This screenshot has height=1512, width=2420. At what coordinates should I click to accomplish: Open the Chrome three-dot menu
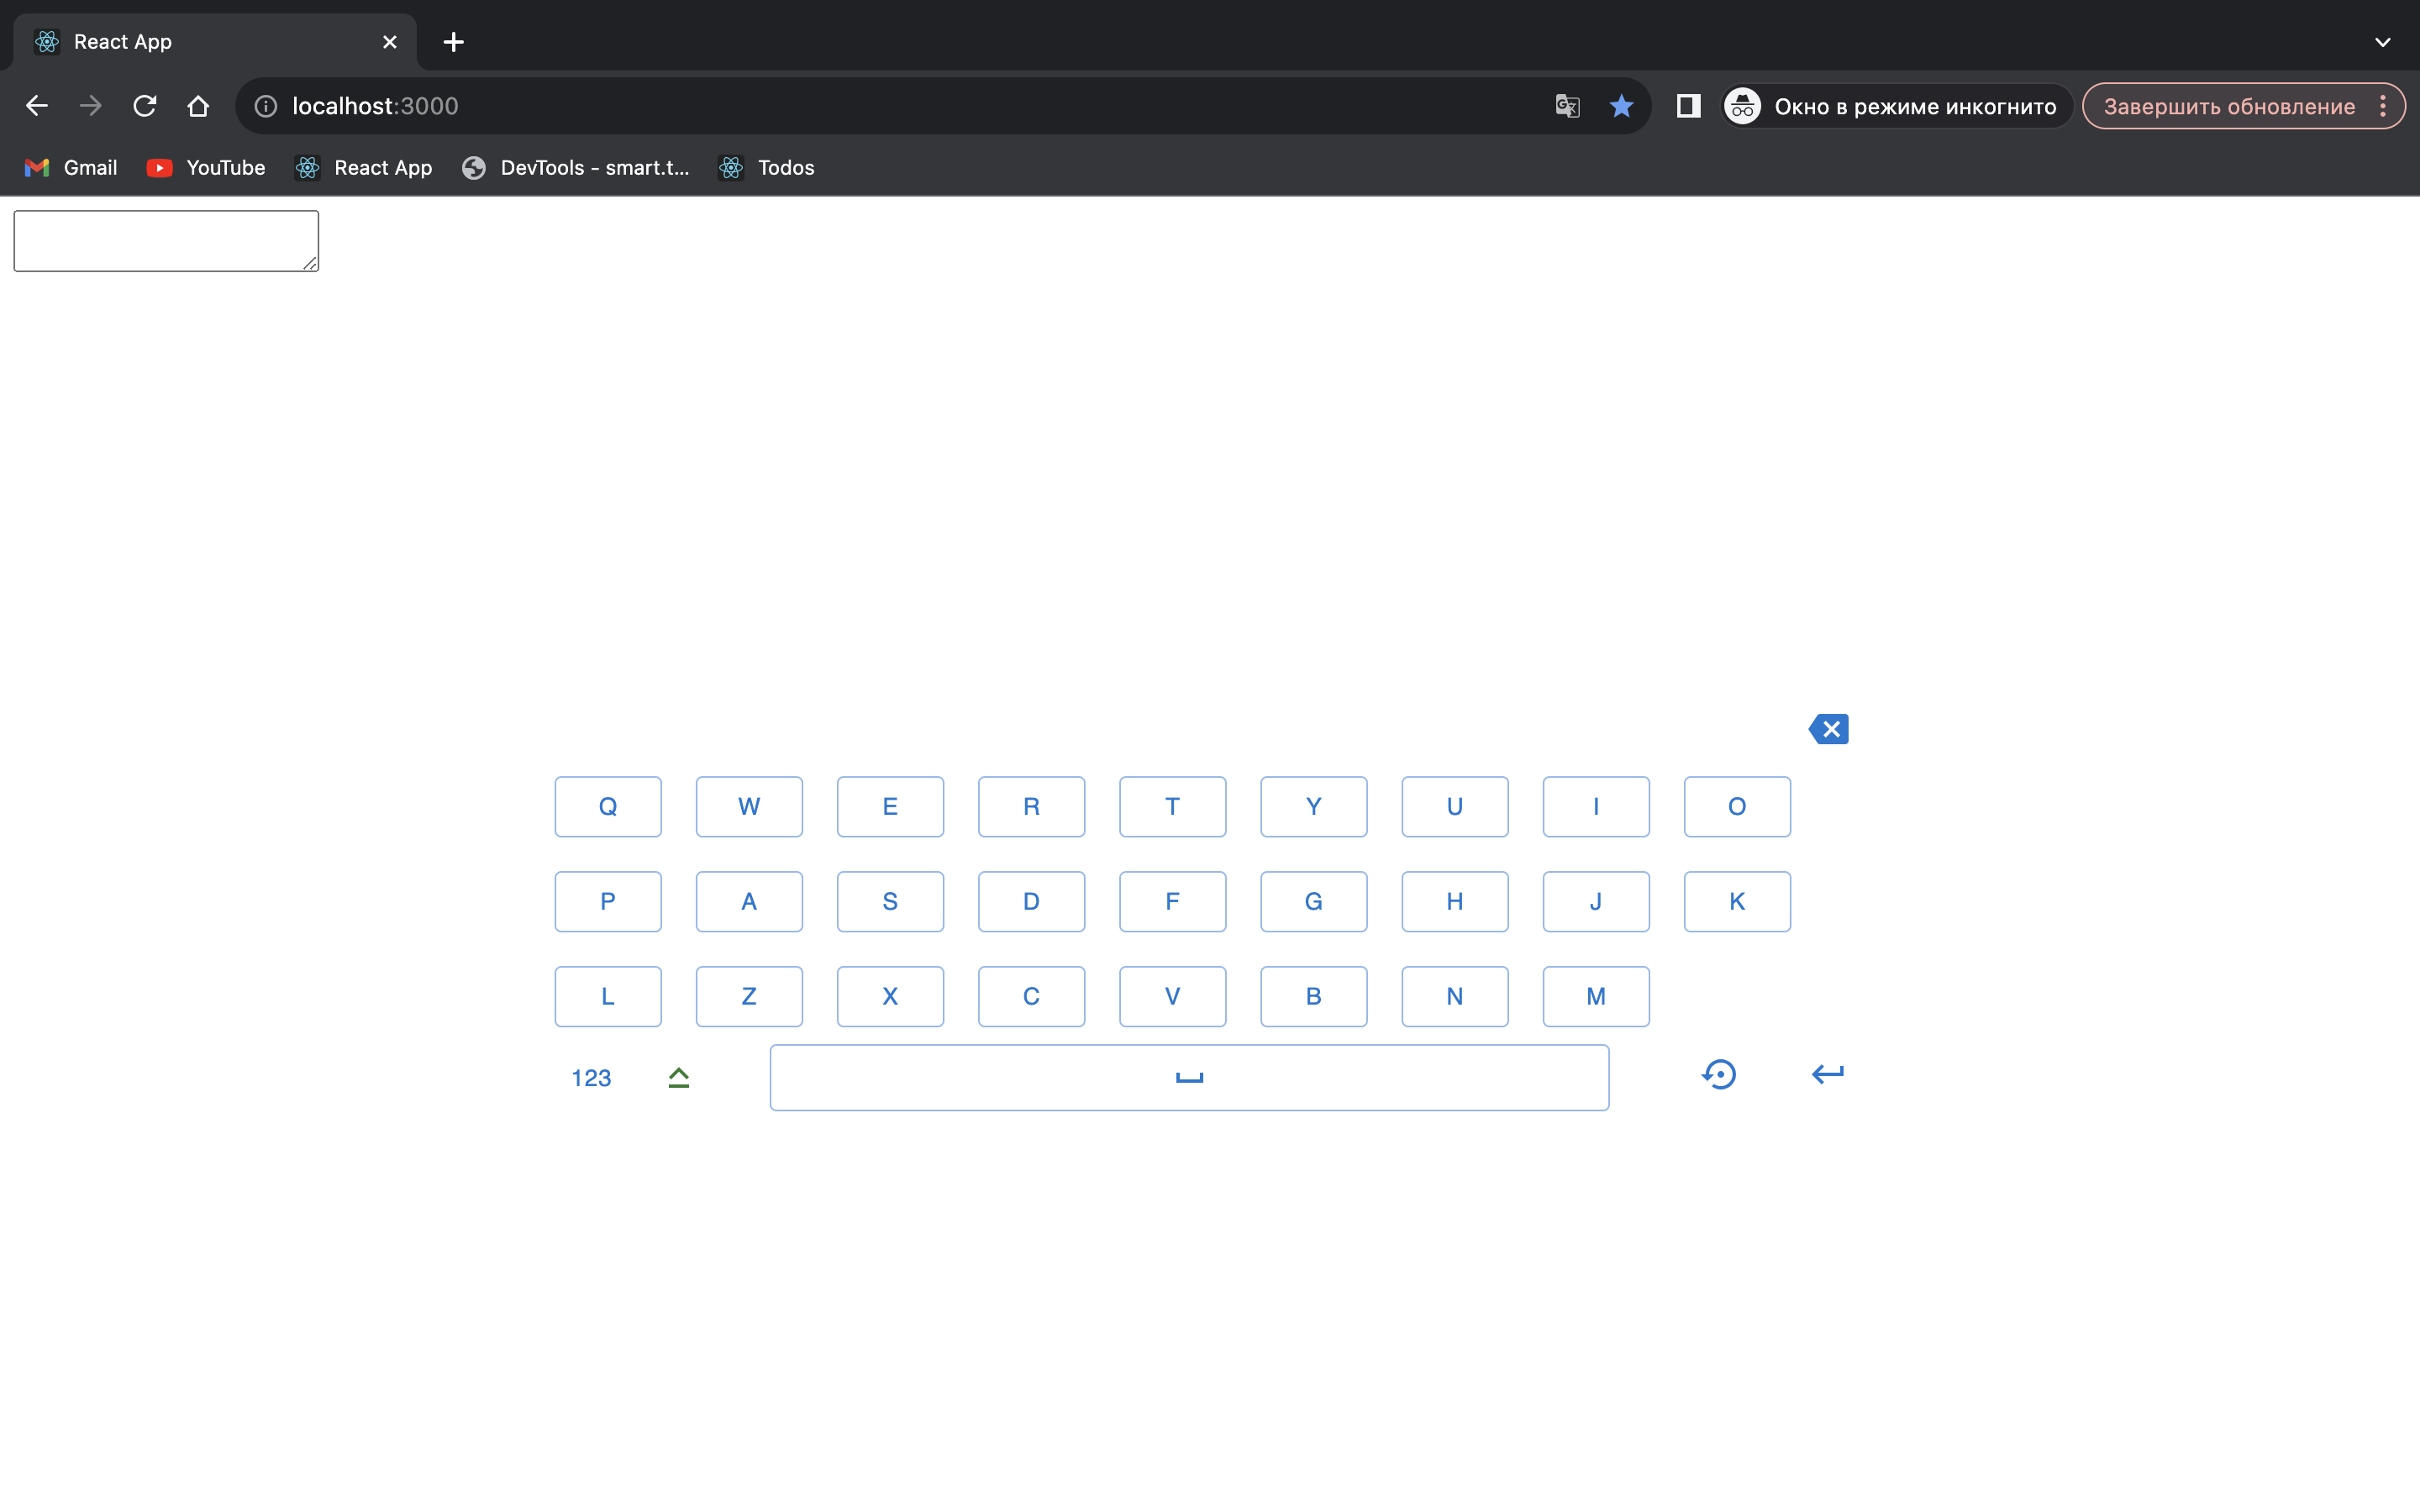coord(2383,106)
